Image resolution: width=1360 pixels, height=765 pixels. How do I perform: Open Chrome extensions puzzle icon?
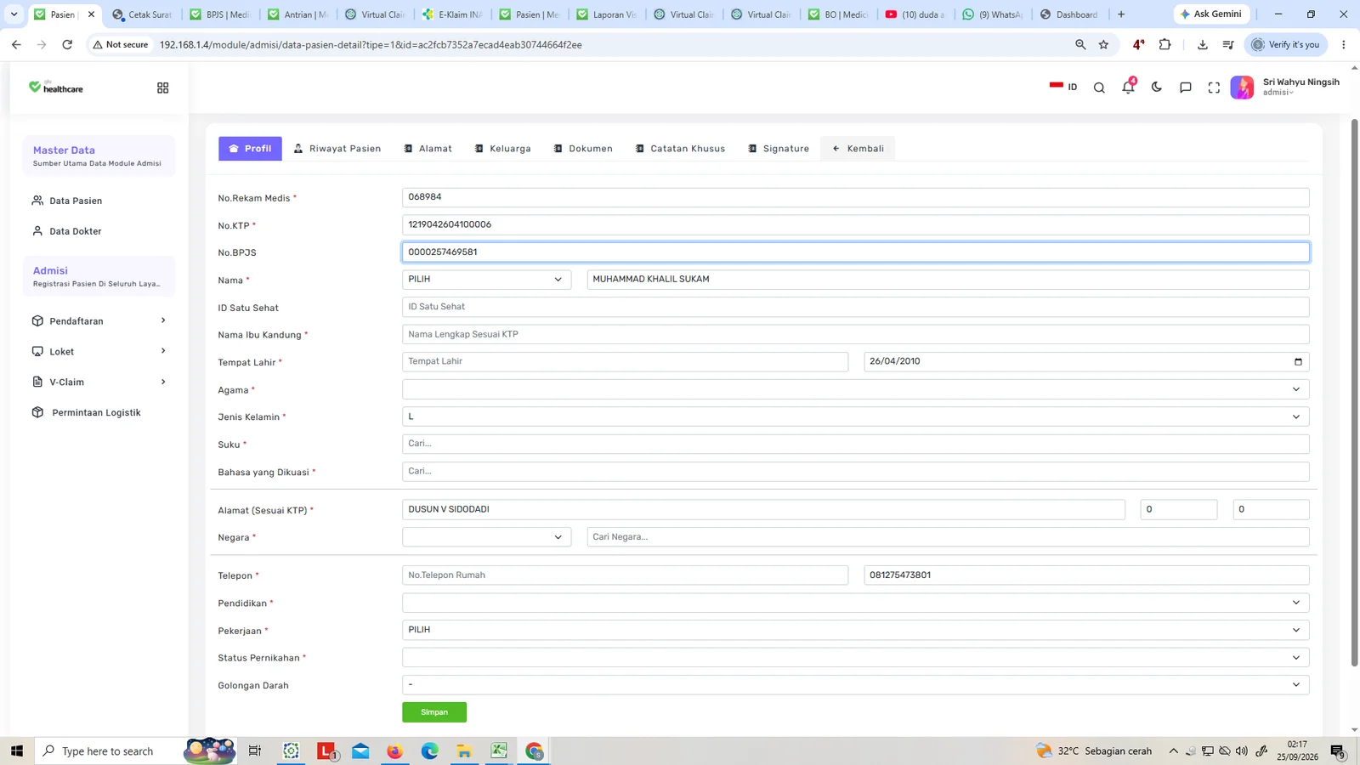click(x=1165, y=44)
